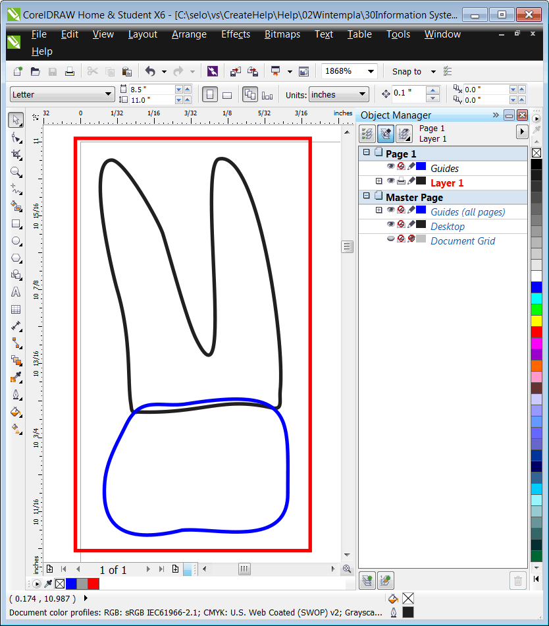Image resolution: width=549 pixels, height=626 pixels.
Task: Select the Table tool
Action: click(x=16, y=310)
